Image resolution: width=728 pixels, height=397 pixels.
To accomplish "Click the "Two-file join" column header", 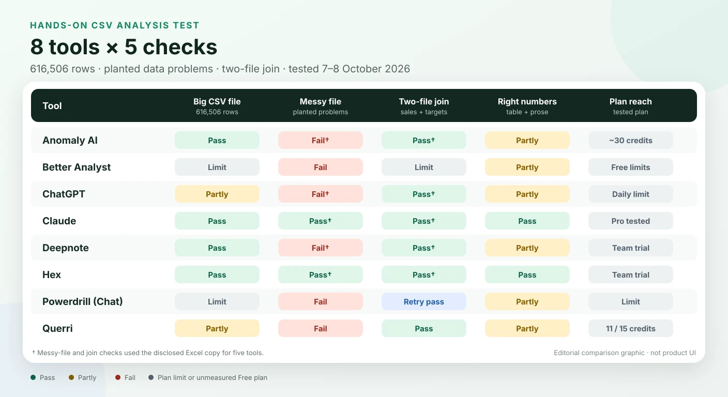I will point(424,105).
